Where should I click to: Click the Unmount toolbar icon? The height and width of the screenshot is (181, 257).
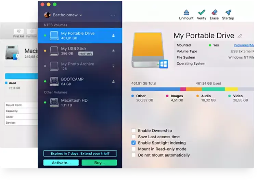[x=187, y=12]
